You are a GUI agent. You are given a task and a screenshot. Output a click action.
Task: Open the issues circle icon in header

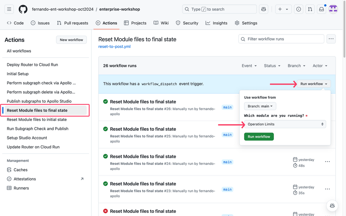(298, 9)
